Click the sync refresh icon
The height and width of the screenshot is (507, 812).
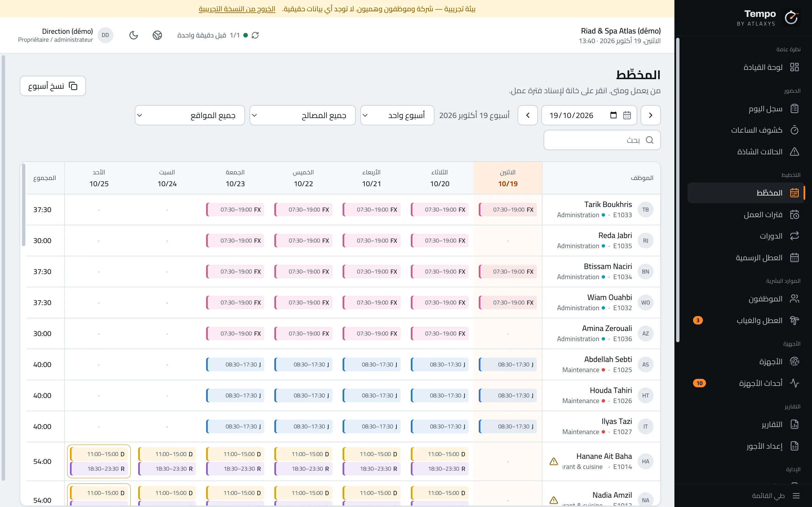(x=255, y=35)
